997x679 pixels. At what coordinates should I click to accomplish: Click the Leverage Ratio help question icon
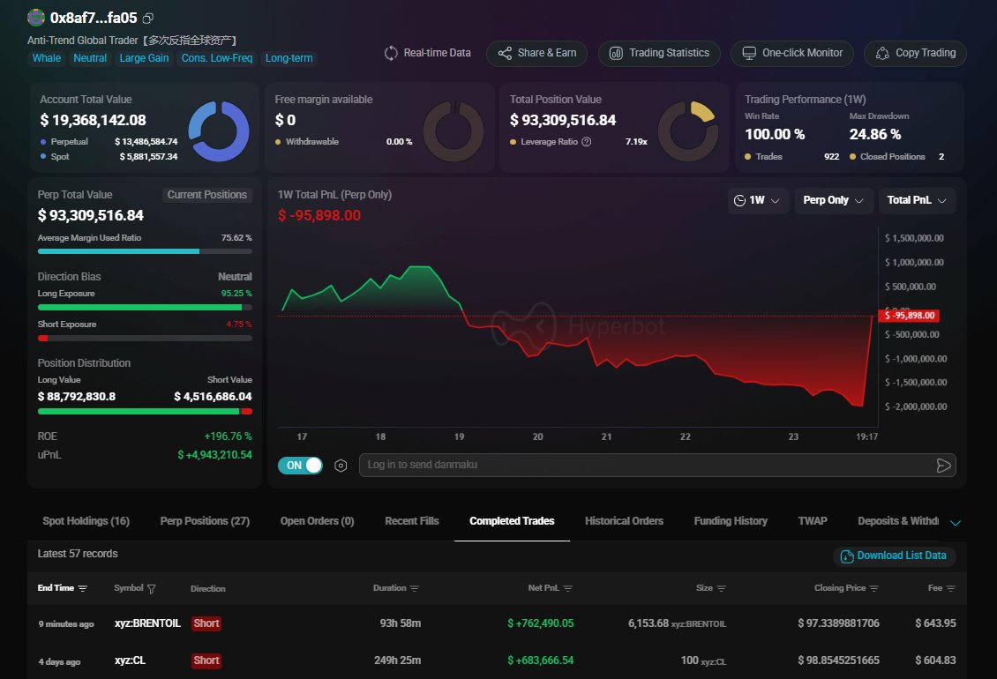(586, 142)
